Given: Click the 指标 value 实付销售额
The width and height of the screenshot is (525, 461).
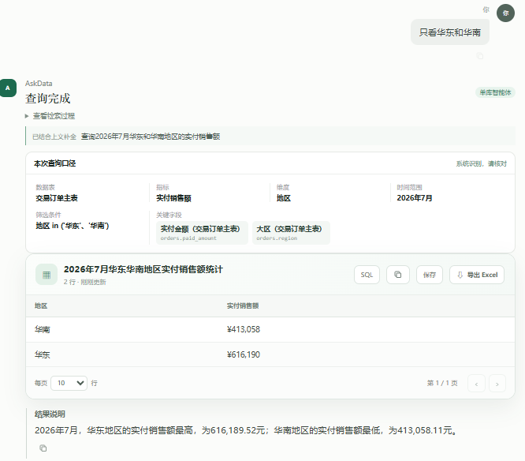Looking at the screenshot, I should click(173, 198).
